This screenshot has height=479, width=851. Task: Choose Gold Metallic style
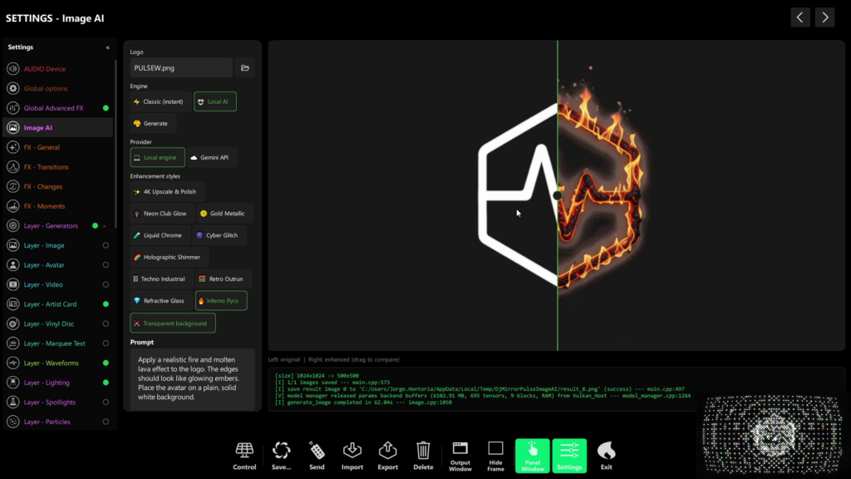click(224, 214)
